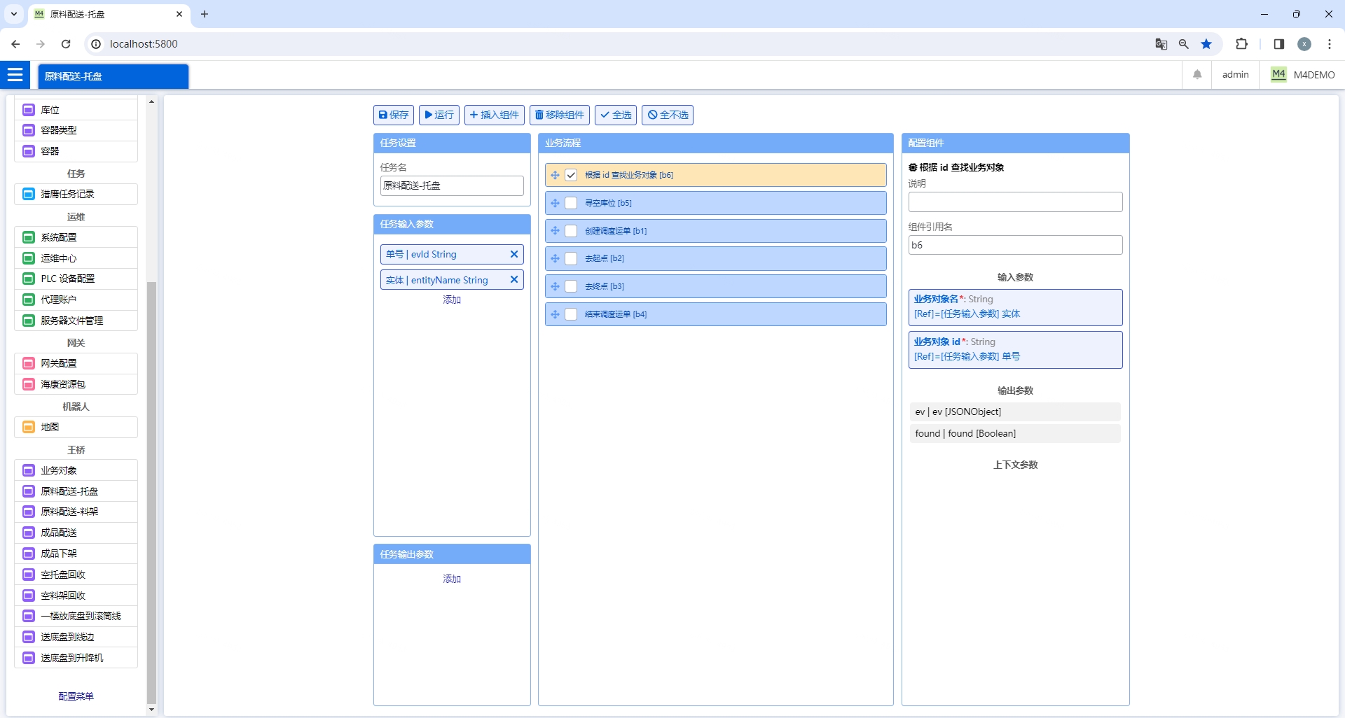Click the ev [JSONObject] output row
Screen dimensions: 1345x718
[1015, 411]
